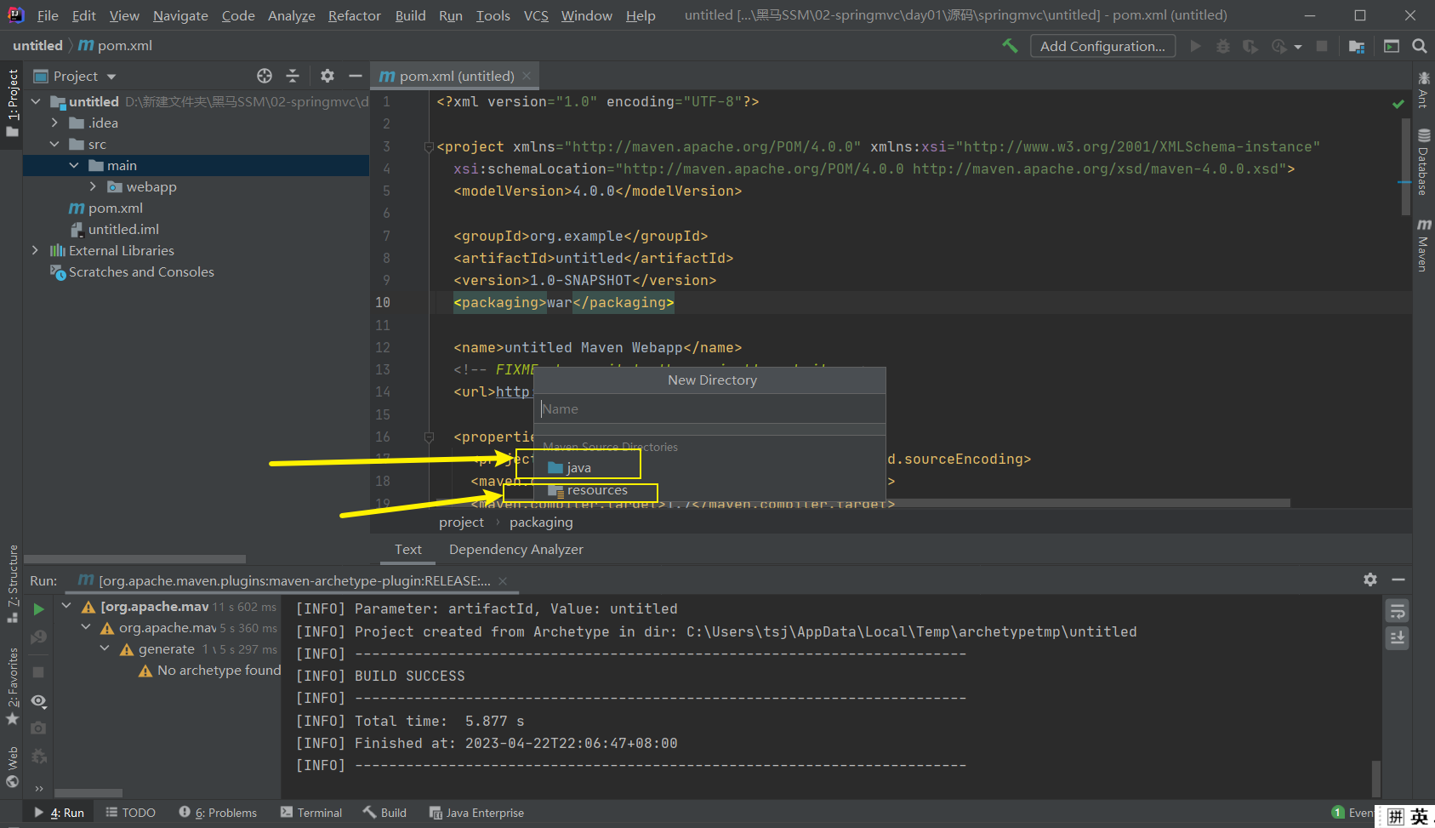Open the VCS menu

coord(536,15)
